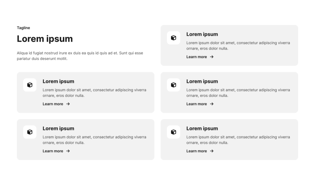Screen dimensions: 315x185
Task: Click the arrow icon in the bottom-right card
Action: (x=212, y=151)
